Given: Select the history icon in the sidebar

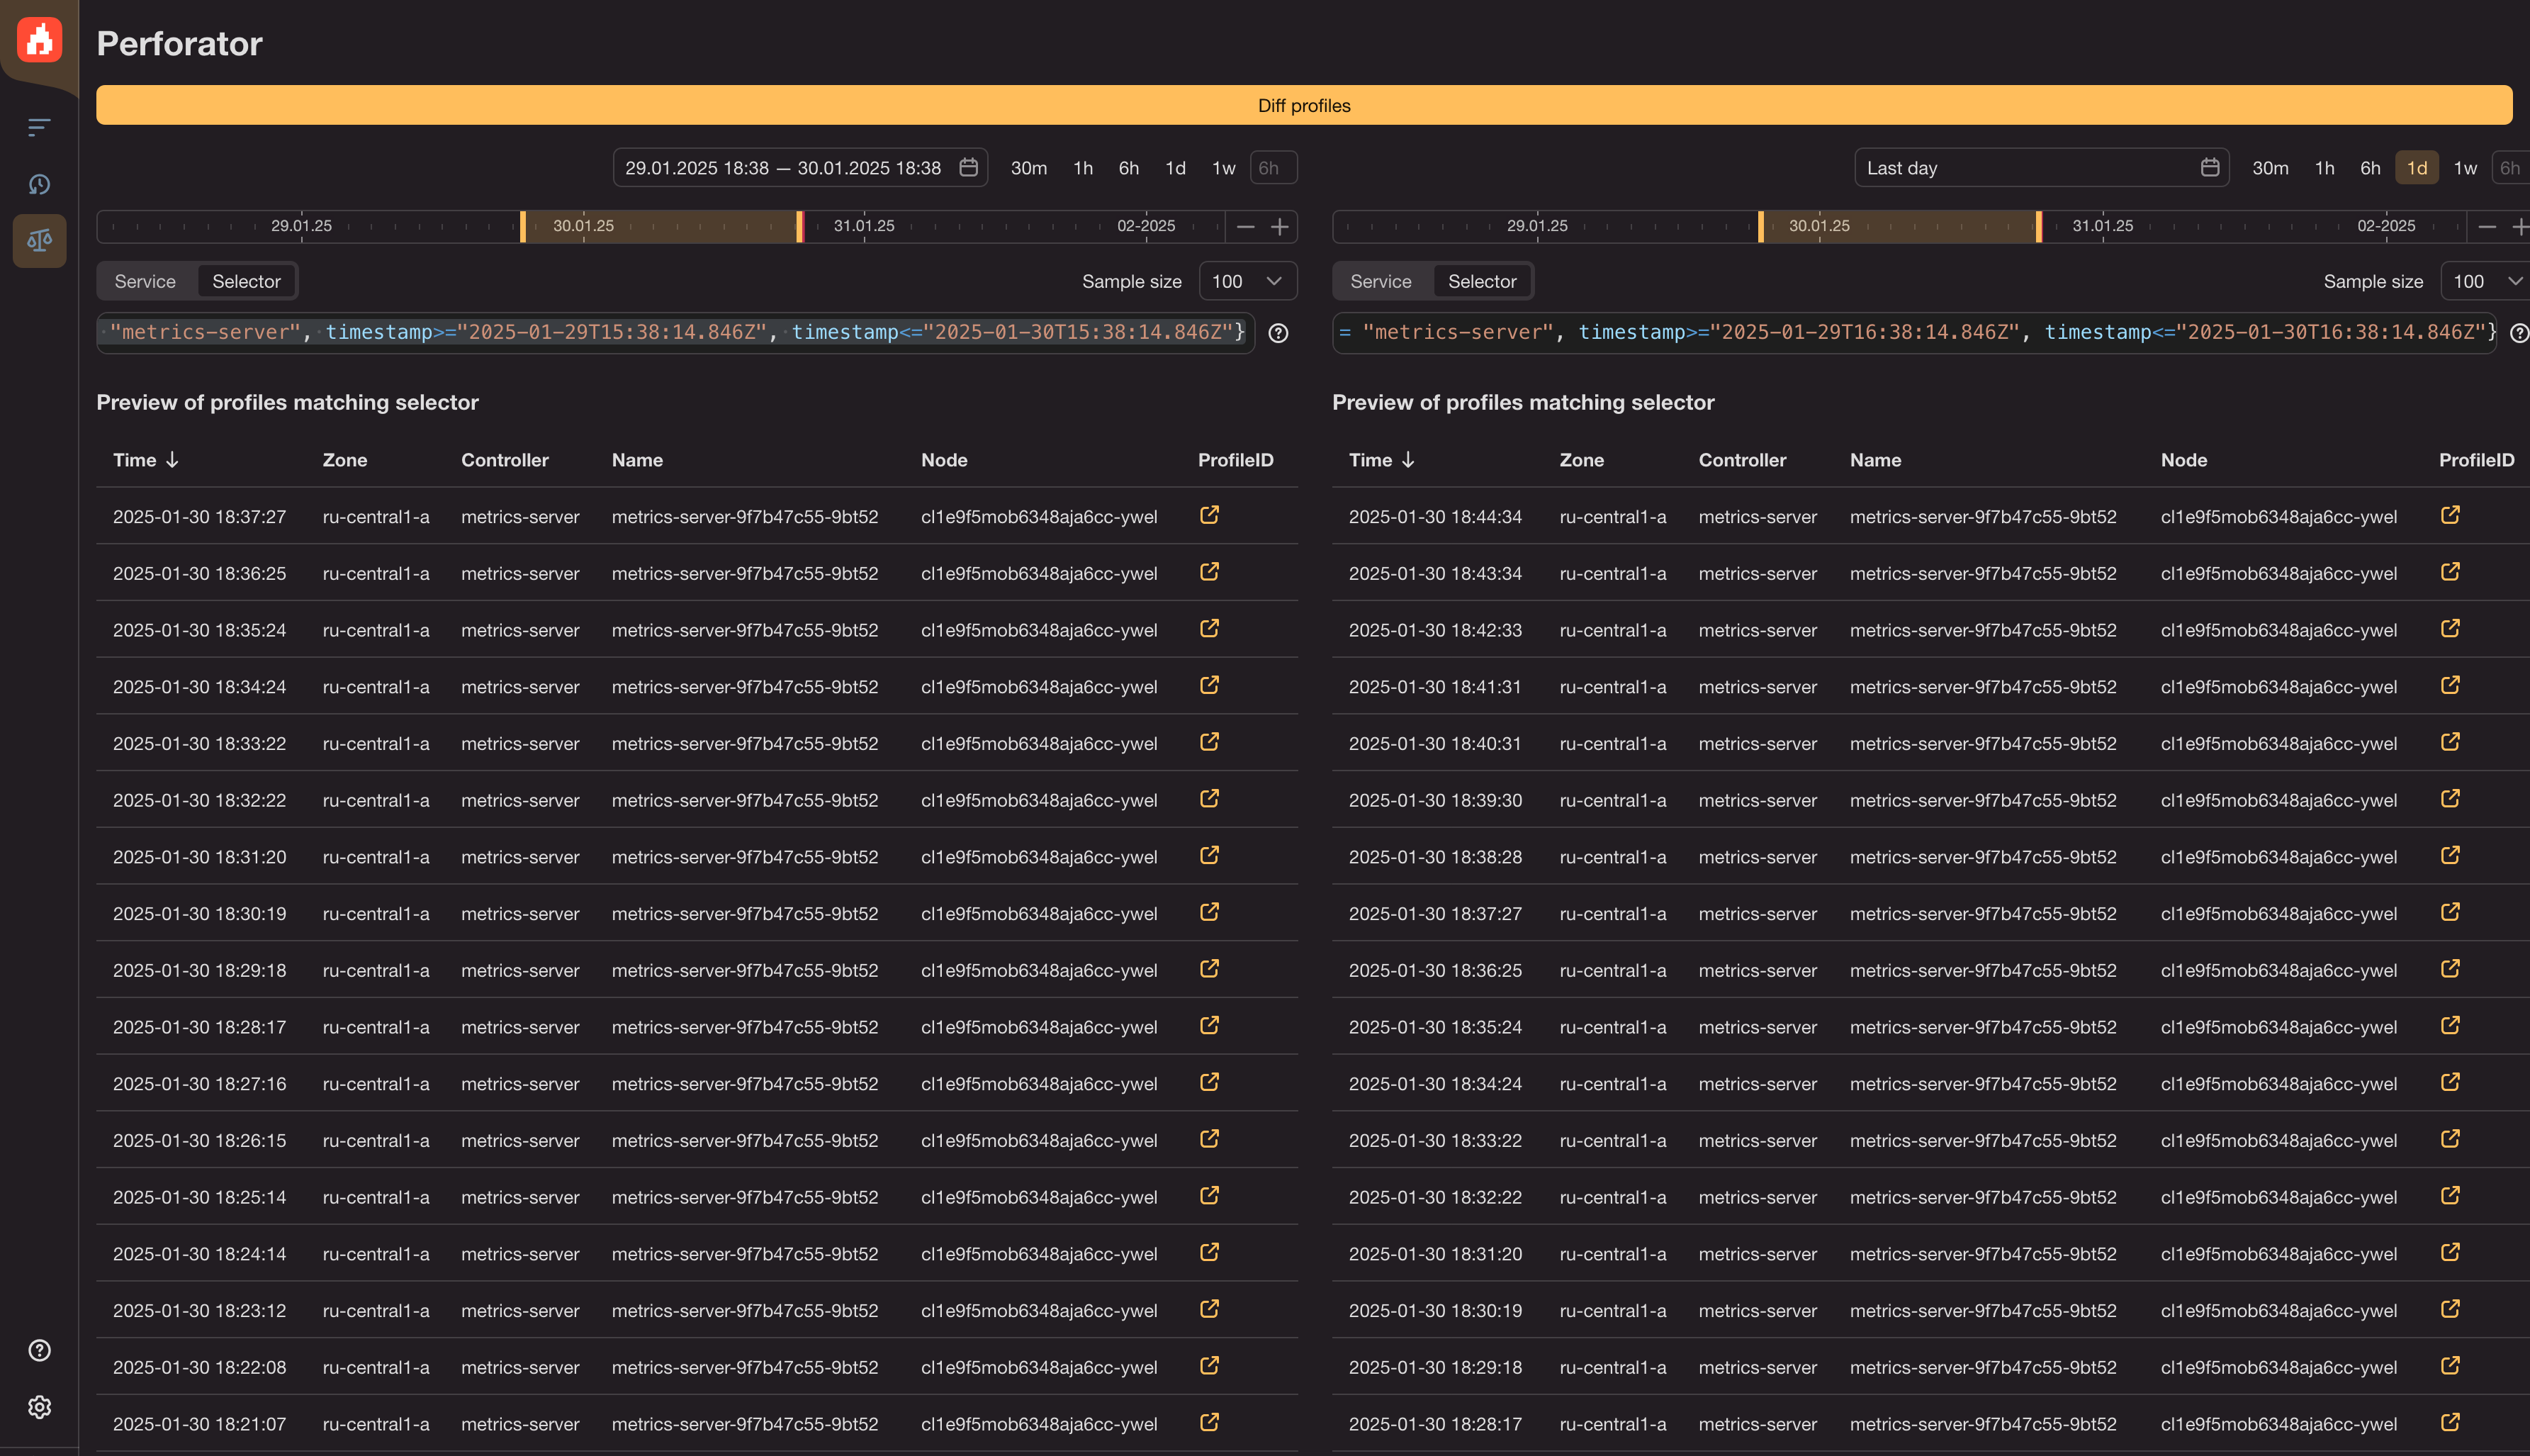Looking at the screenshot, I should 39,184.
